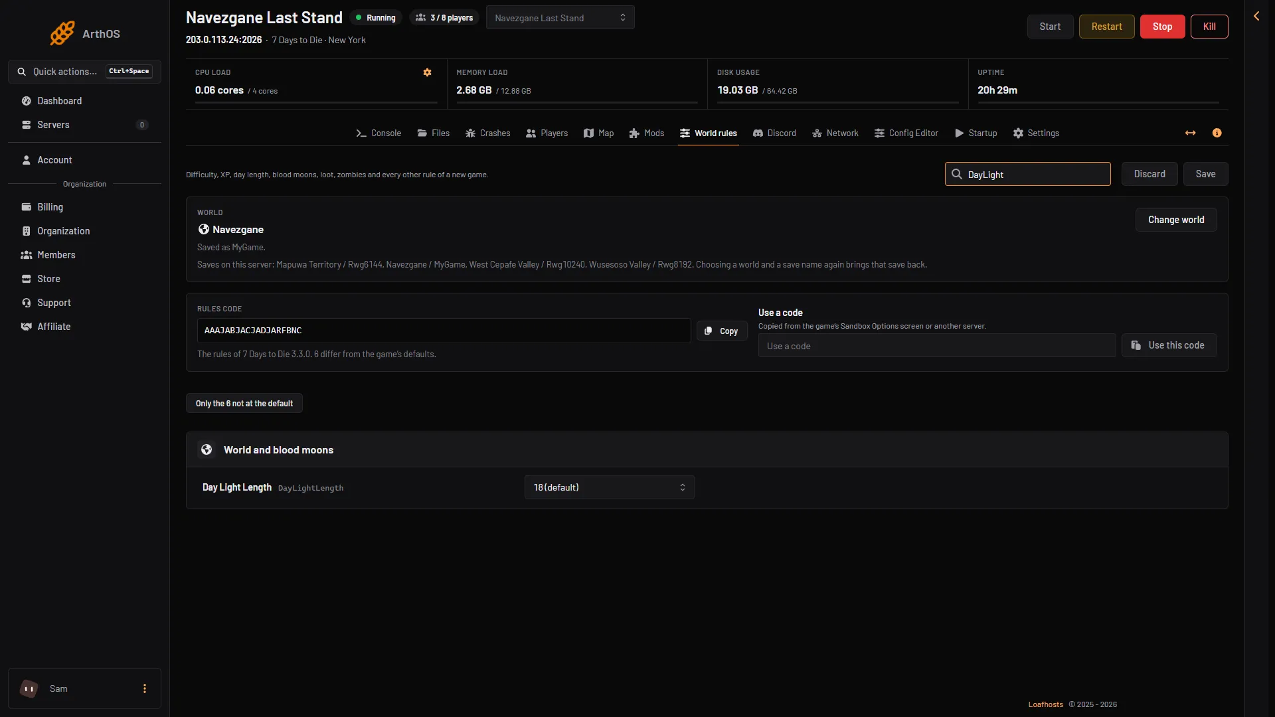Open the Dashboard page
The width and height of the screenshot is (1275, 717).
click(84, 101)
